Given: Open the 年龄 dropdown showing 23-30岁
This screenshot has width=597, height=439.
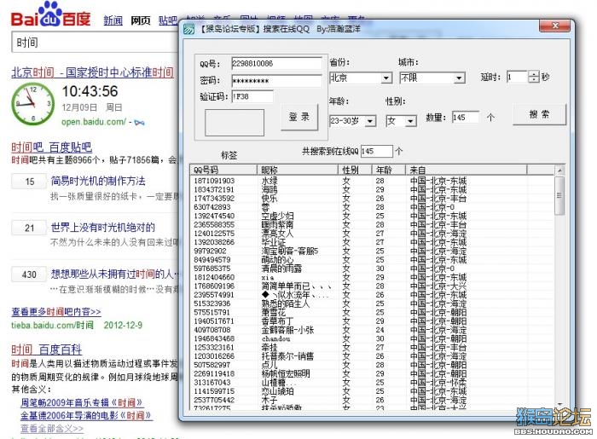Looking at the screenshot, I should 353,121.
